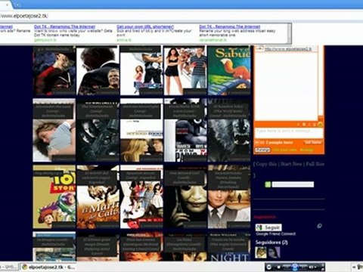Click '2 people here' in the chat widget
This screenshot has height=272, width=363.
(x=279, y=143)
